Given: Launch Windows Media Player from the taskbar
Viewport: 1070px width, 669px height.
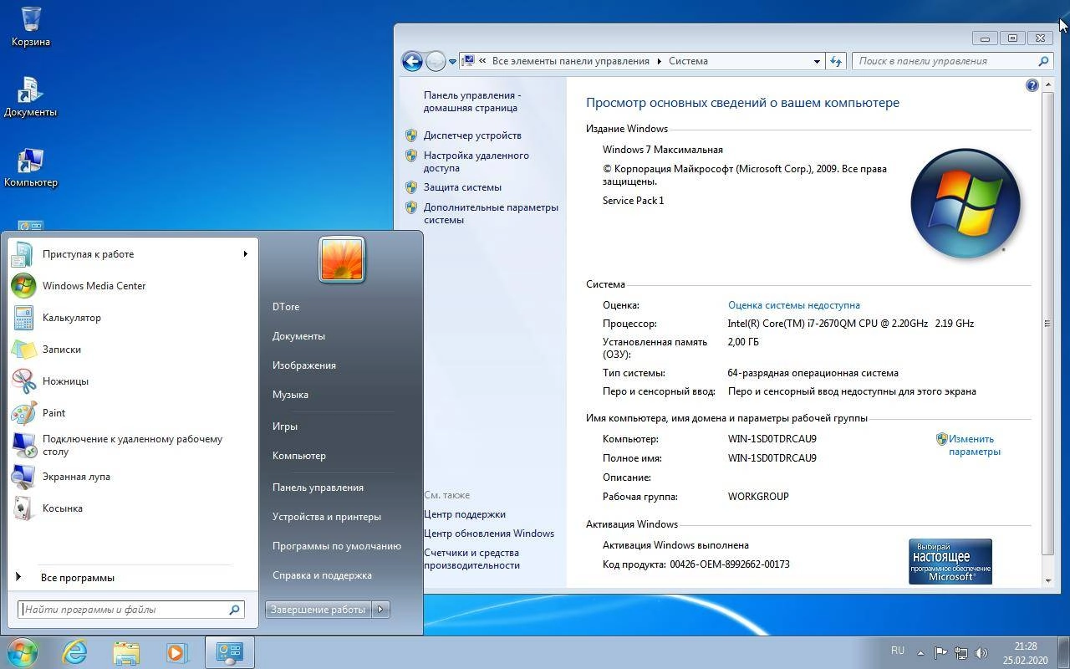Looking at the screenshot, I should pyautogui.click(x=176, y=652).
